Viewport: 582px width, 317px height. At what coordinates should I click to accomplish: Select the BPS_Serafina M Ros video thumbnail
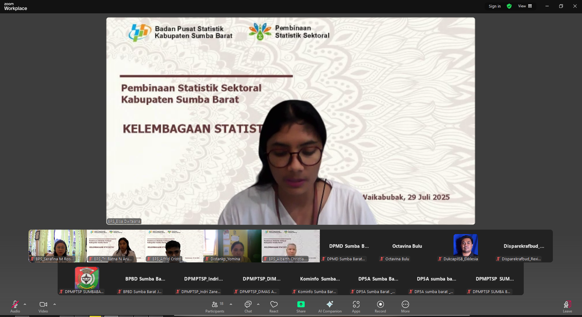click(58, 246)
